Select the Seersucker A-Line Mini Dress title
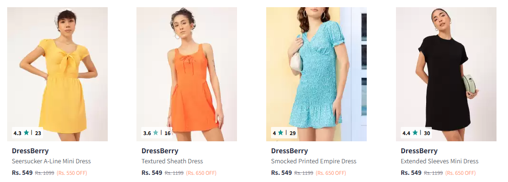Image resolution: width=508 pixels, height=182 pixels. 51,161
